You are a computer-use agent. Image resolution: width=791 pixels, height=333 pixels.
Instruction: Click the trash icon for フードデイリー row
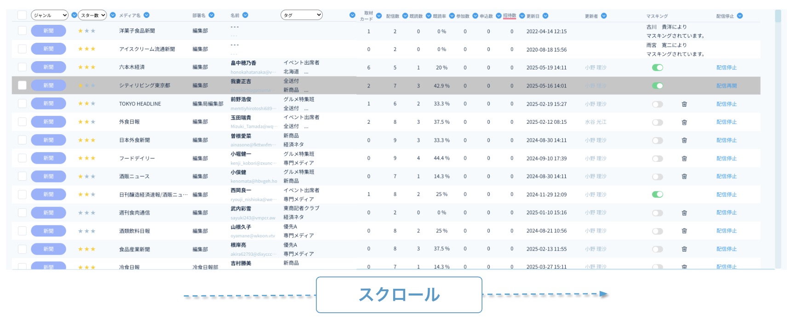(x=684, y=159)
